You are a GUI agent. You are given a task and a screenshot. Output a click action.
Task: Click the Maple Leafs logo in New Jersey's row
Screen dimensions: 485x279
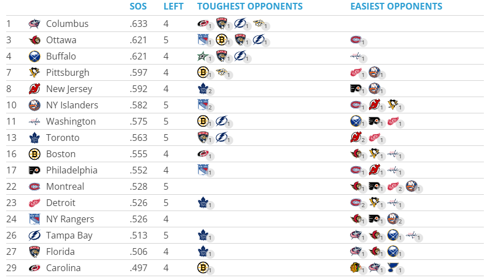click(203, 89)
